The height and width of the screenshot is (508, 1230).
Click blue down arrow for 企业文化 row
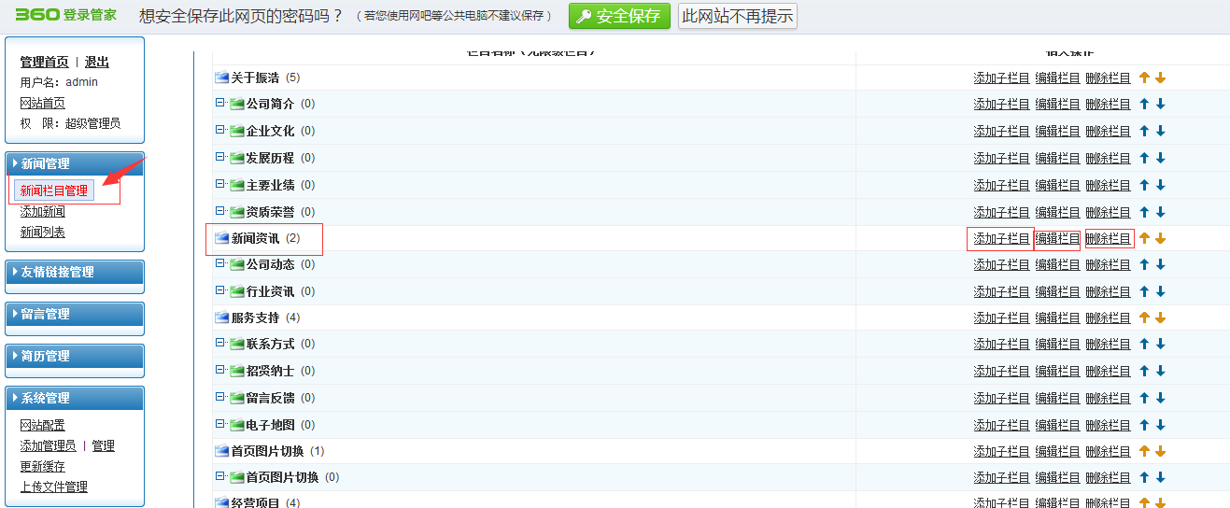coord(1160,132)
